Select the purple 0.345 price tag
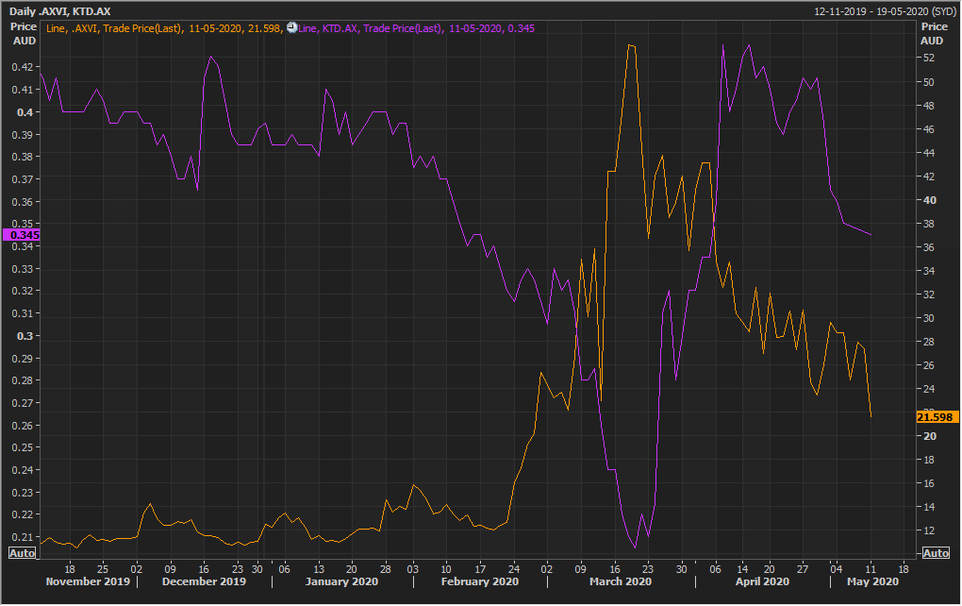 pos(21,235)
